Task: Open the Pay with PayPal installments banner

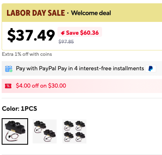Action: pyautogui.click(x=82, y=69)
